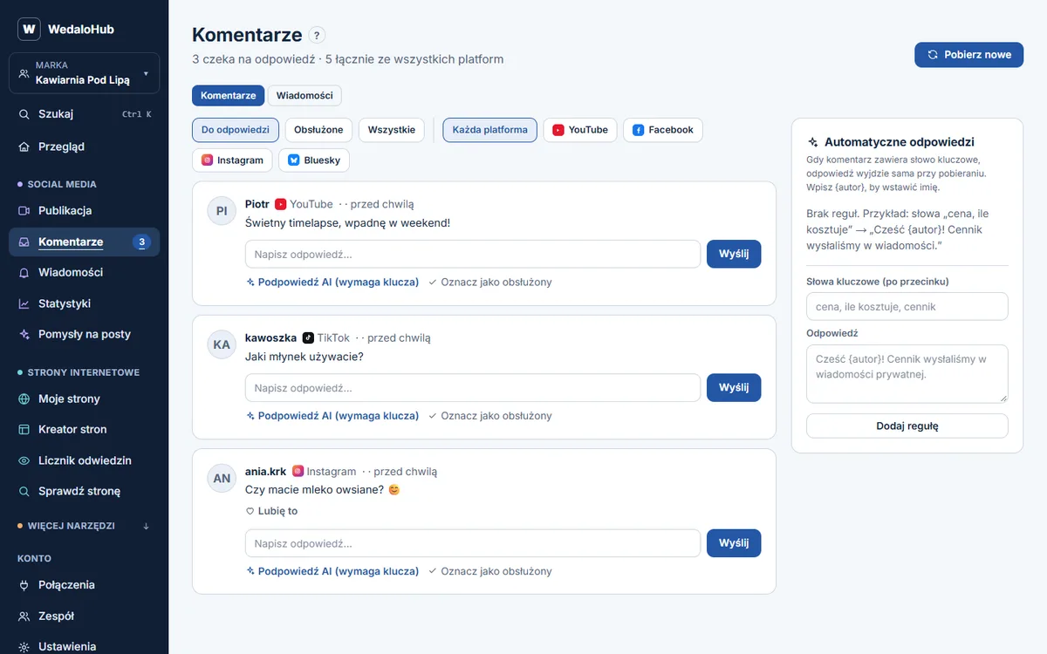Click the Wiadomości bell icon in sidebar
Viewport: 1047px width, 654px height.
click(24, 273)
